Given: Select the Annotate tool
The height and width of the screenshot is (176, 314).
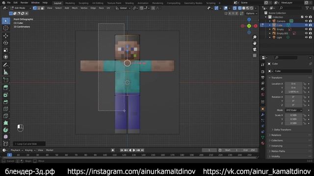Looking at the screenshot, I should [6, 65].
